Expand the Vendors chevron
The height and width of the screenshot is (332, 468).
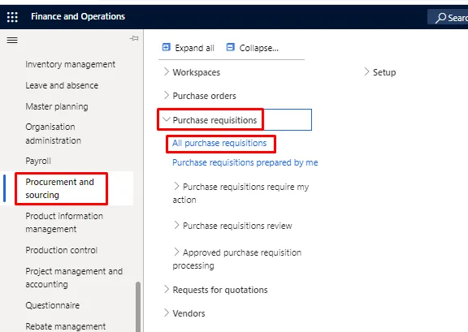click(x=167, y=313)
